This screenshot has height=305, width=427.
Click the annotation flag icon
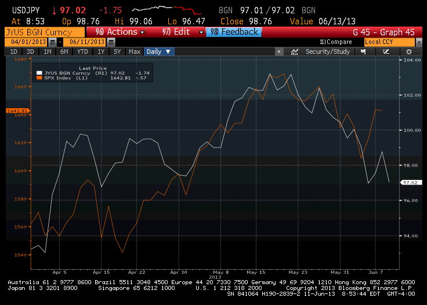363,52
